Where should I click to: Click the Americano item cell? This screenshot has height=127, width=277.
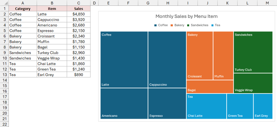click(x=52, y=25)
